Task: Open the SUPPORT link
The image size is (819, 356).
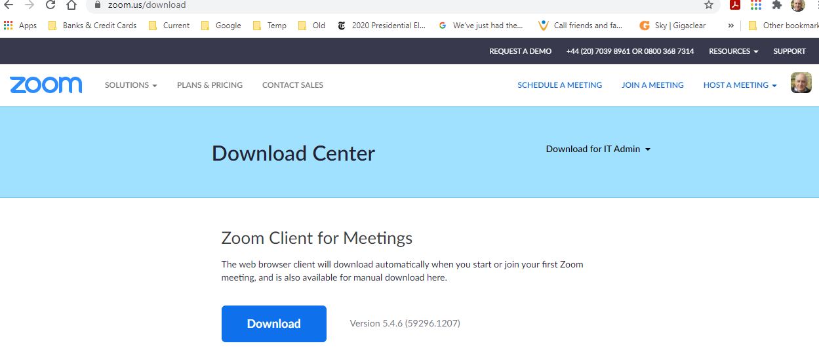Action: (x=789, y=51)
